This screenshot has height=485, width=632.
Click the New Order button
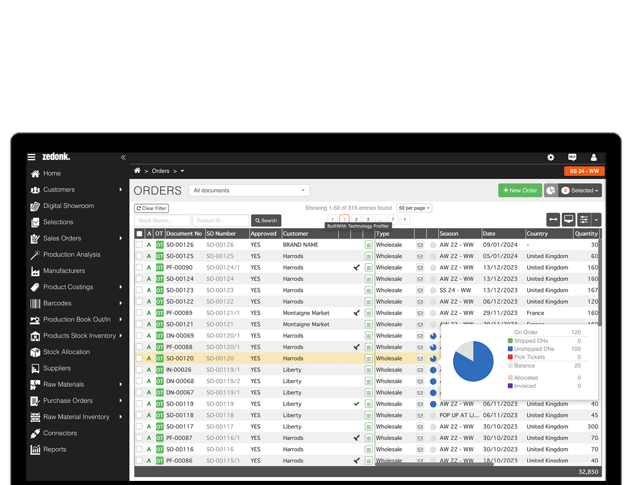(x=520, y=190)
